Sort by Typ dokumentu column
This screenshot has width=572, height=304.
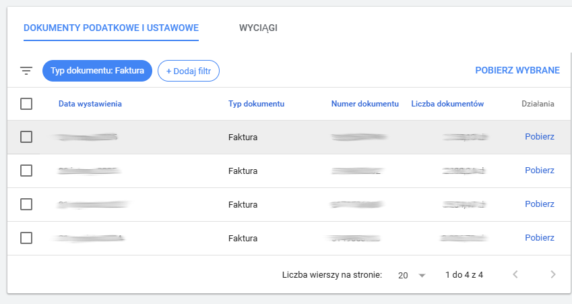[256, 104]
